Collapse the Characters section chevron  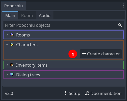[7, 44]
